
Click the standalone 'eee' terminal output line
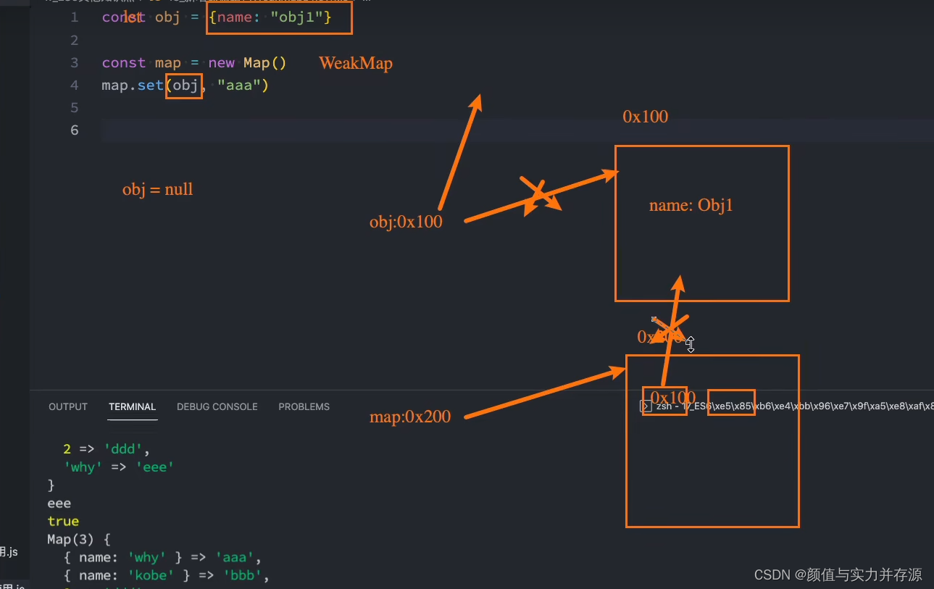pos(59,504)
